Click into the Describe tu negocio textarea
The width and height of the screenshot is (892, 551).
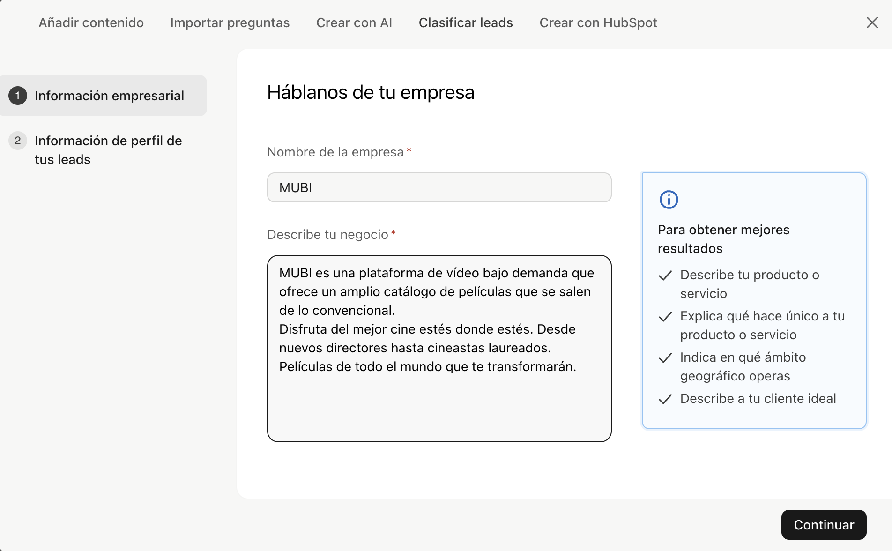(439, 348)
